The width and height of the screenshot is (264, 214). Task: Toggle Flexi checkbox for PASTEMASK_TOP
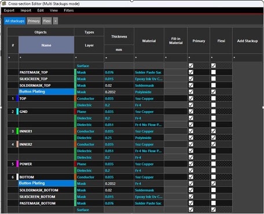[213, 72]
